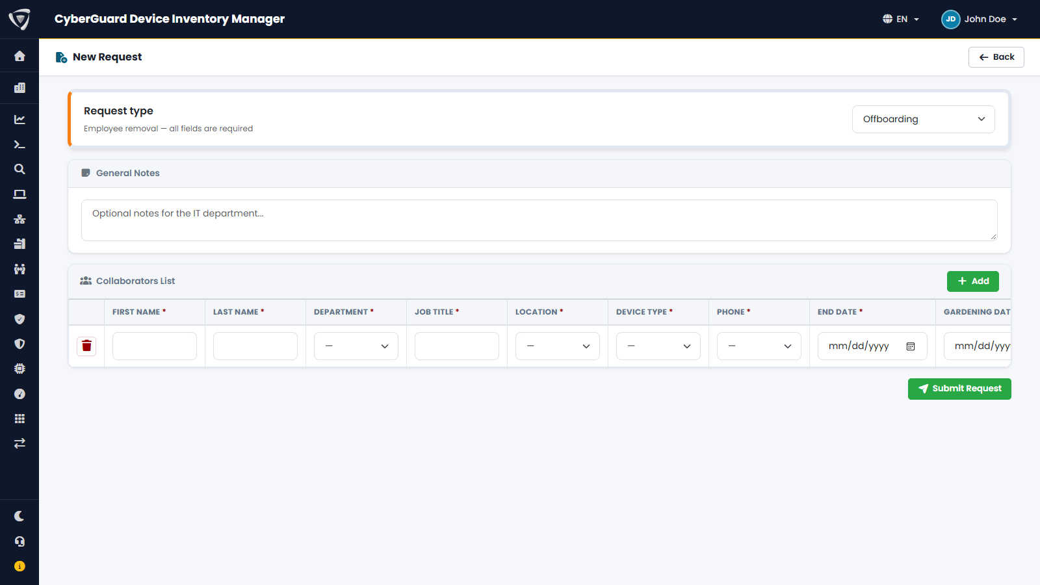Delete the collaborator row with trash icon

point(86,346)
